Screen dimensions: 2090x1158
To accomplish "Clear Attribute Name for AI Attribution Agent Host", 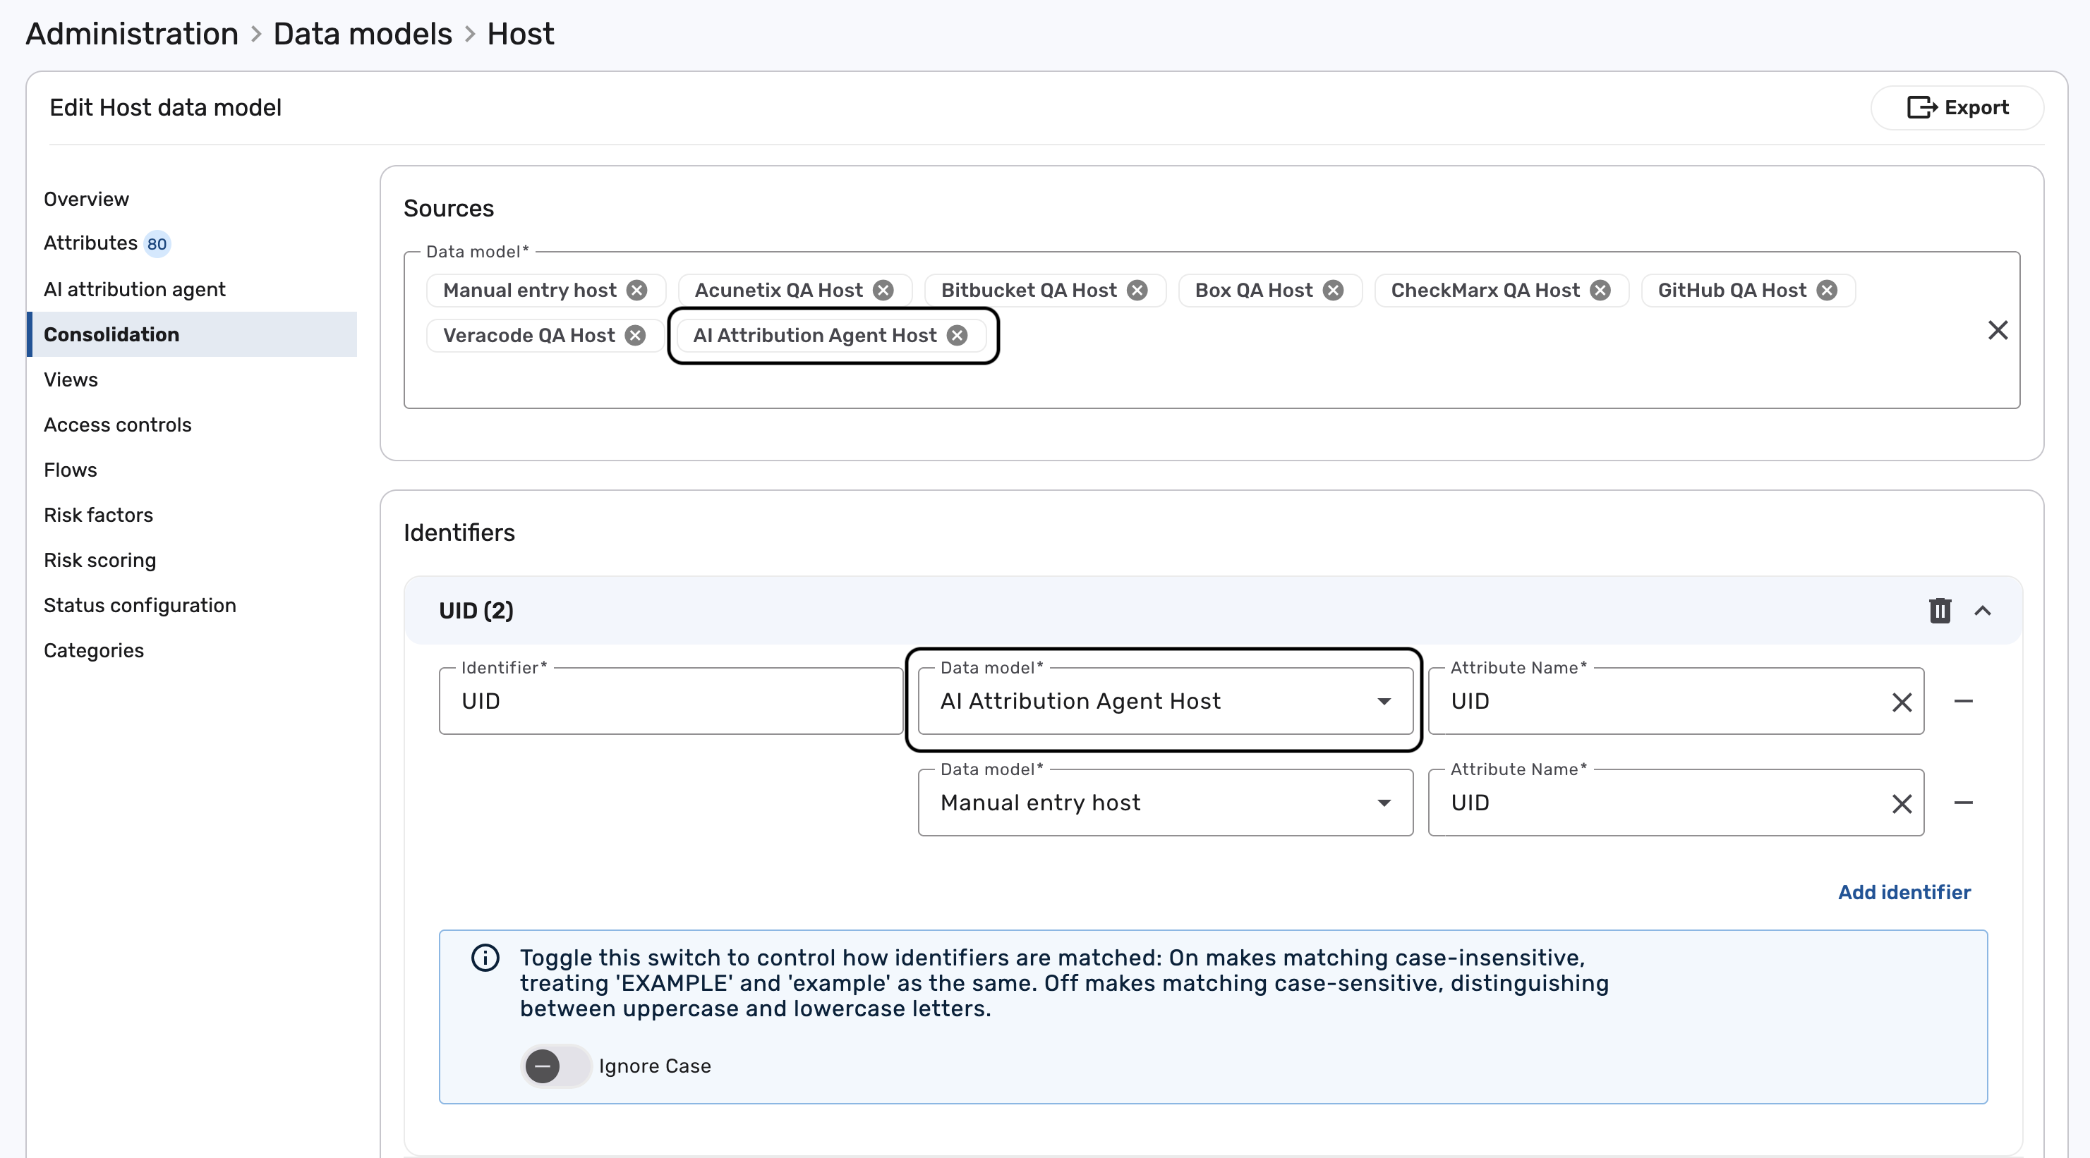I will pyautogui.click(x=1902, y=702).
